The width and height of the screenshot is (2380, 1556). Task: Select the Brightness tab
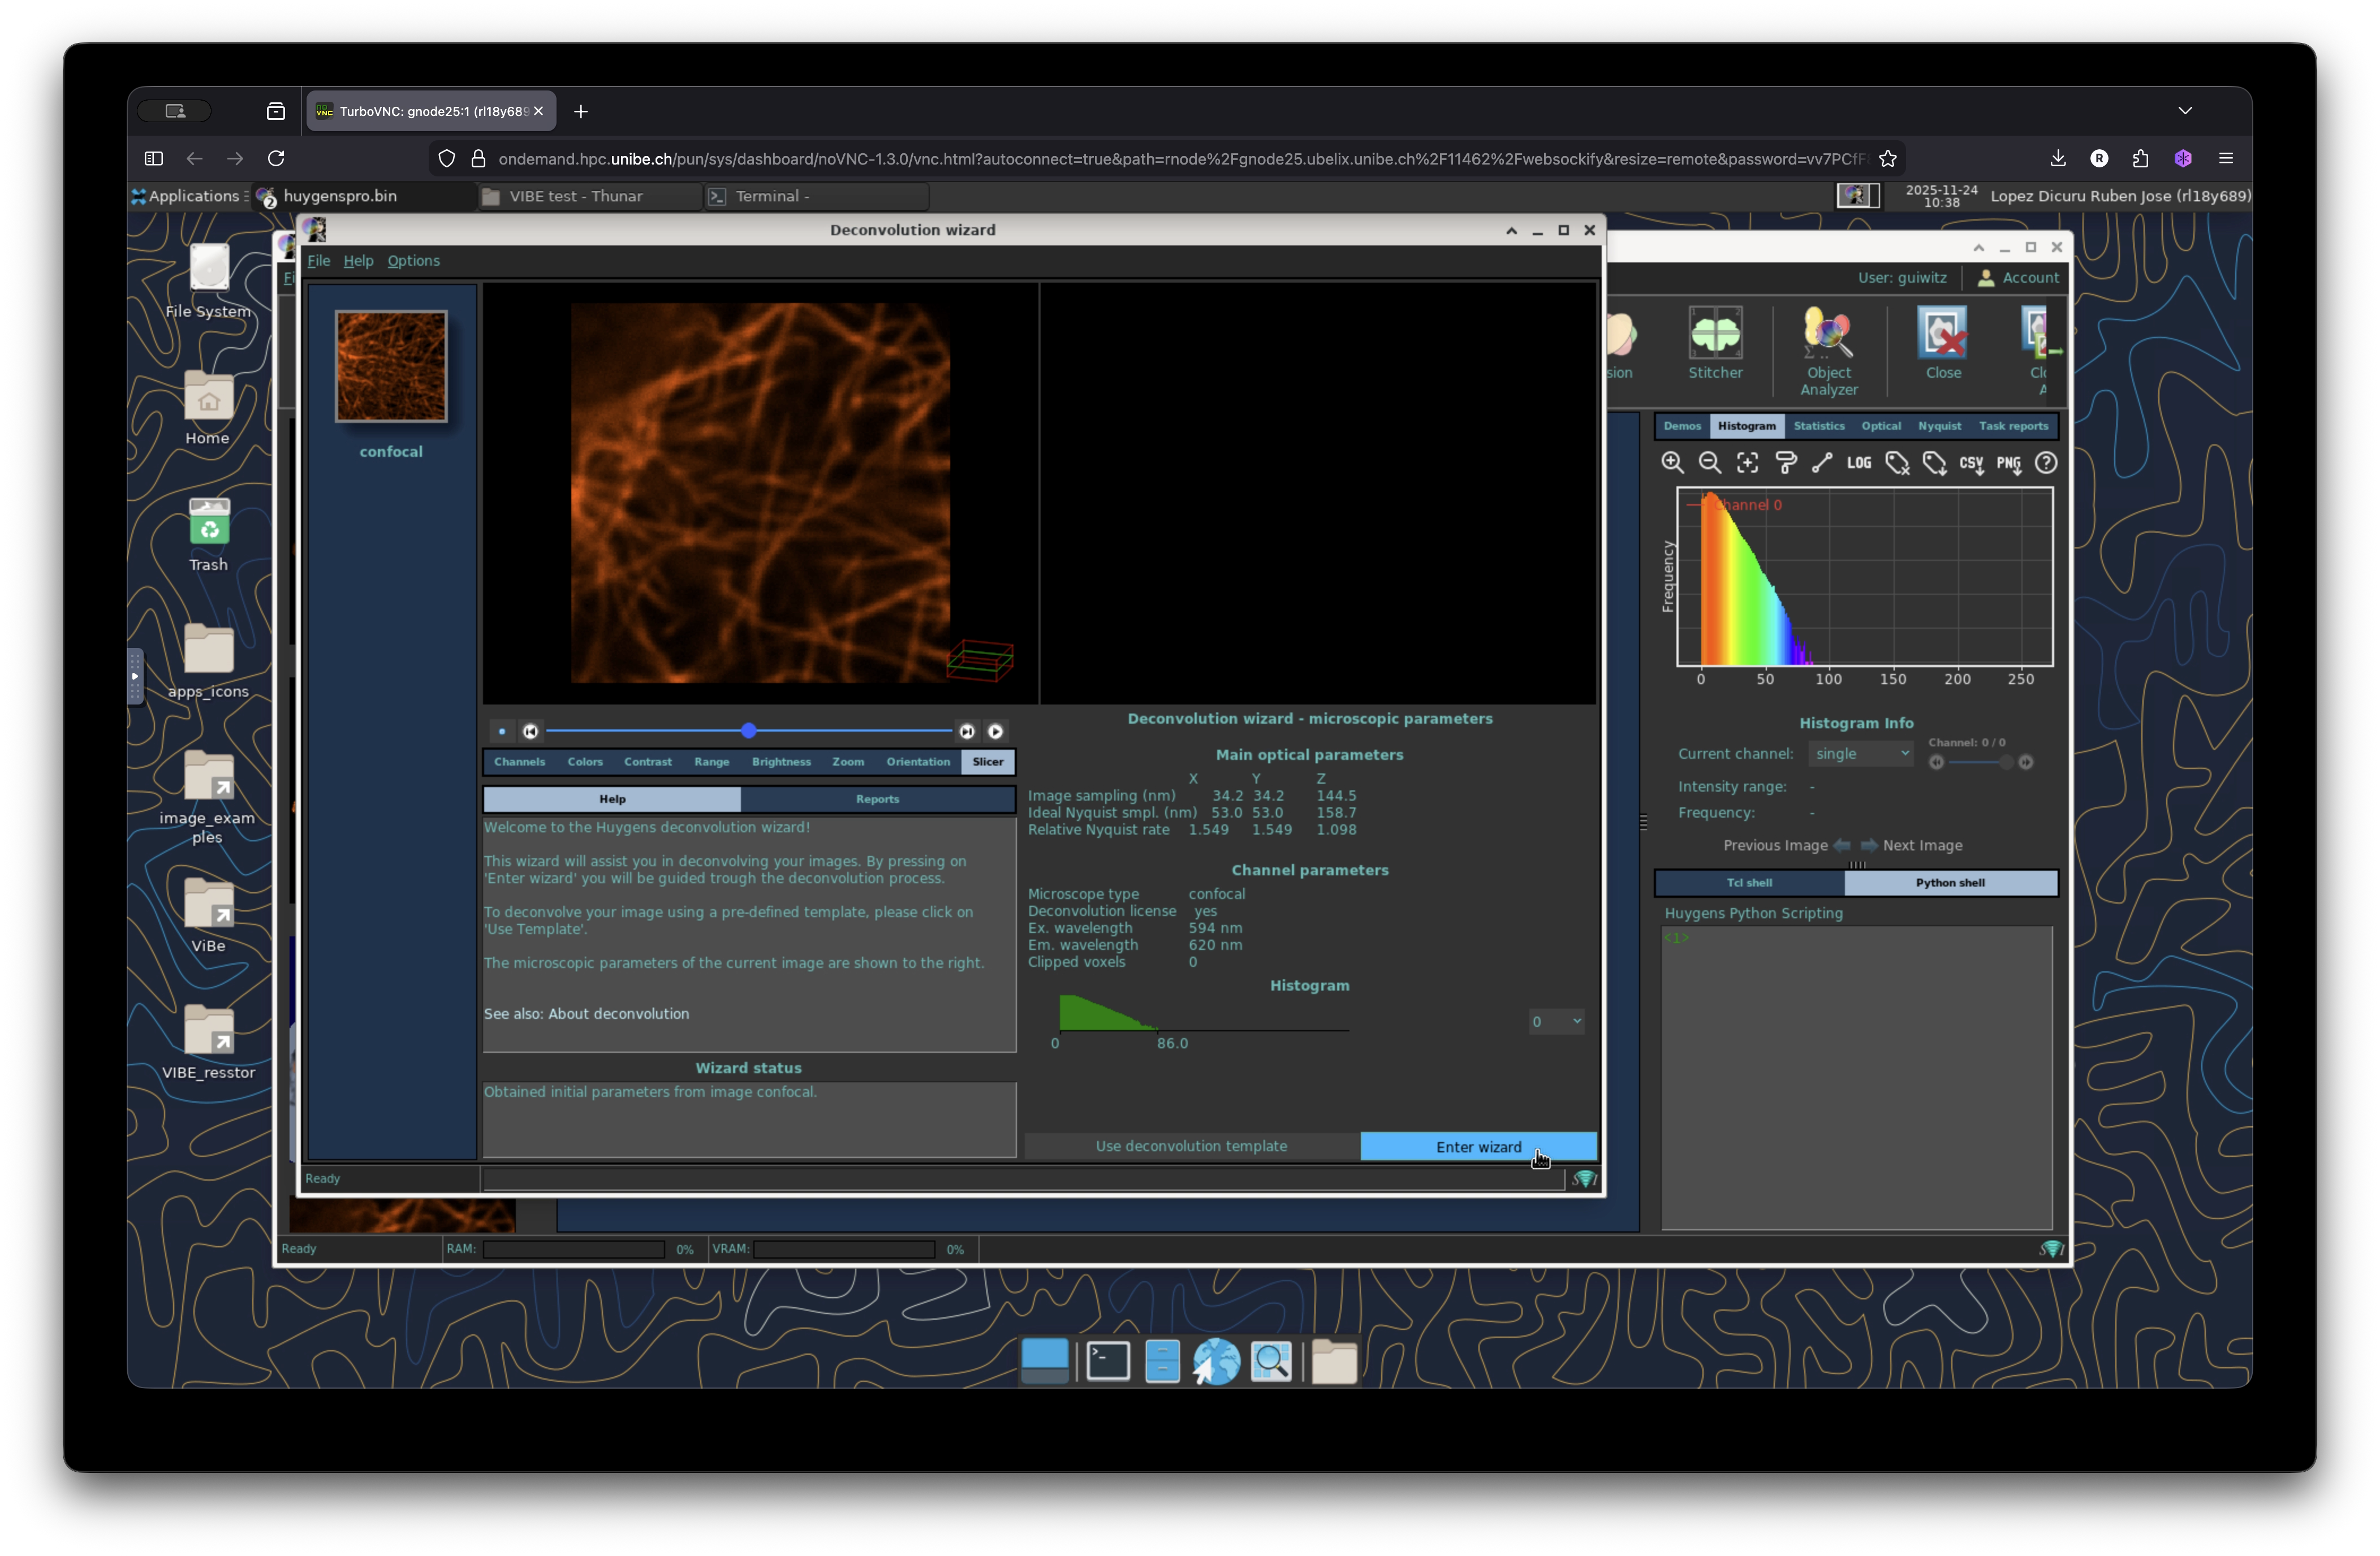pyautogui.click(x=781, y=762)
